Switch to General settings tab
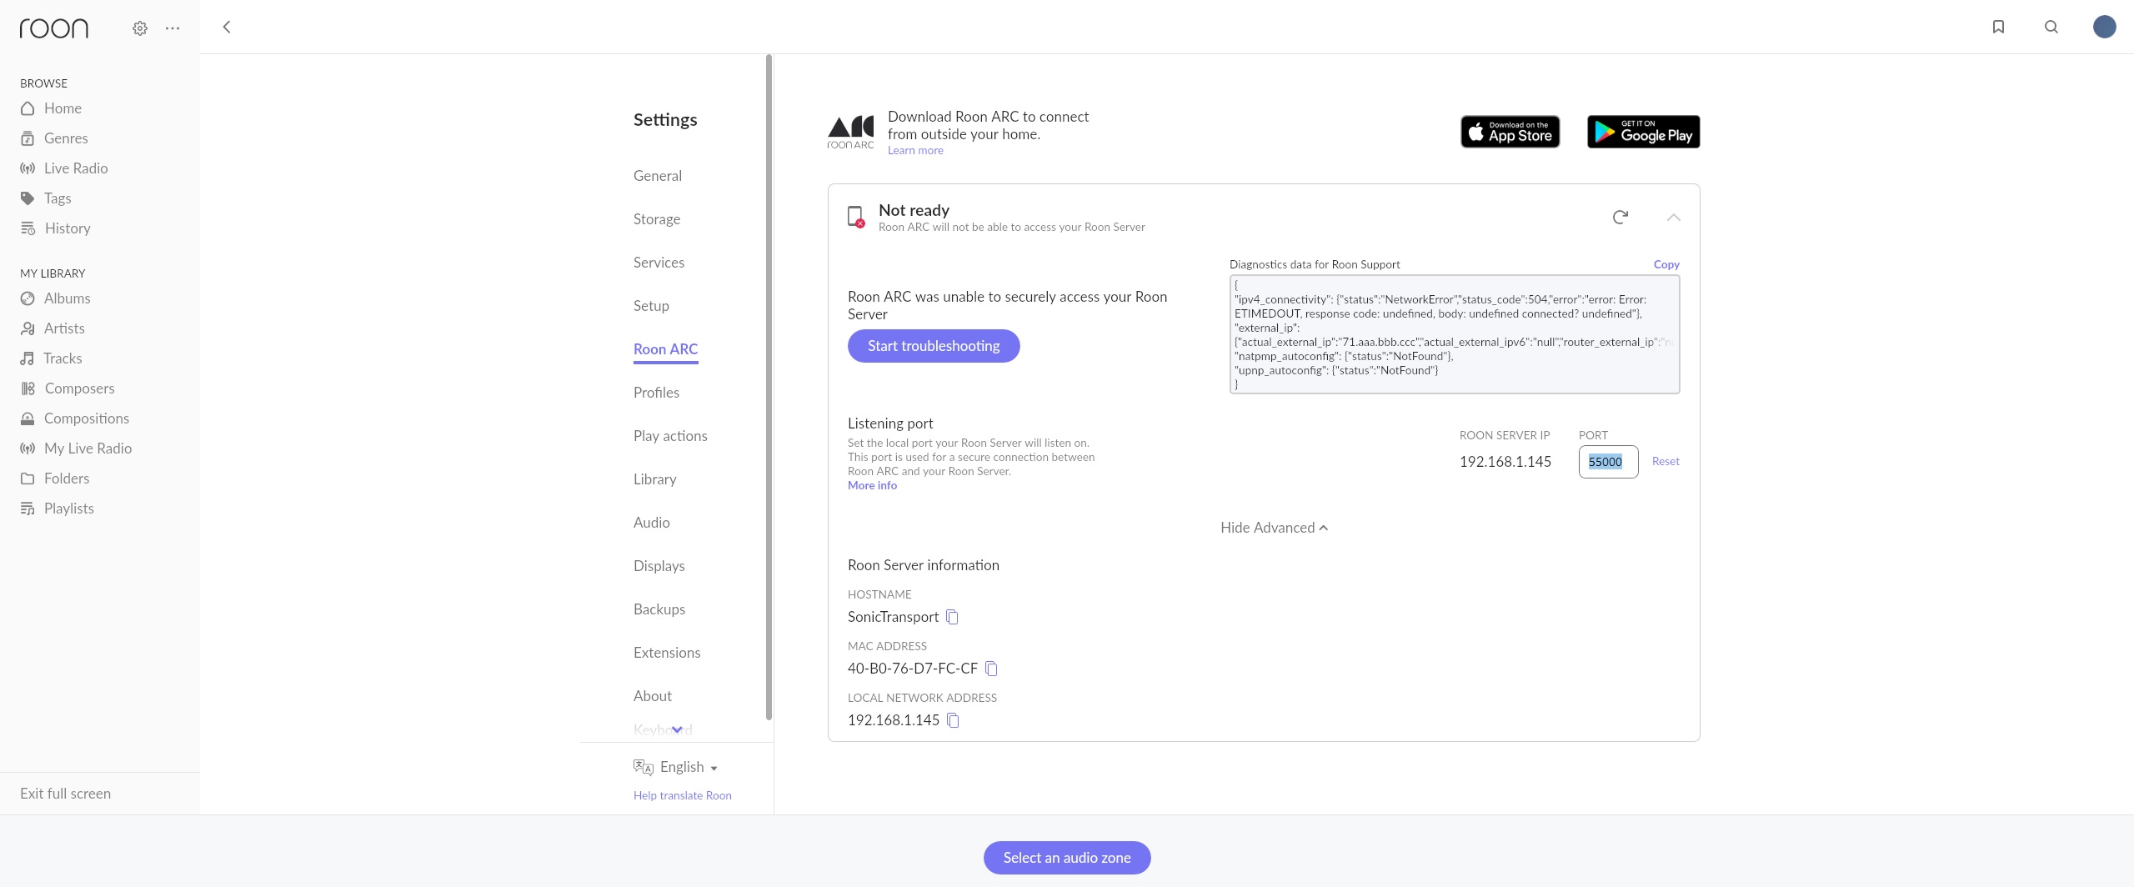2134x887 pixels. coord(658,176)
